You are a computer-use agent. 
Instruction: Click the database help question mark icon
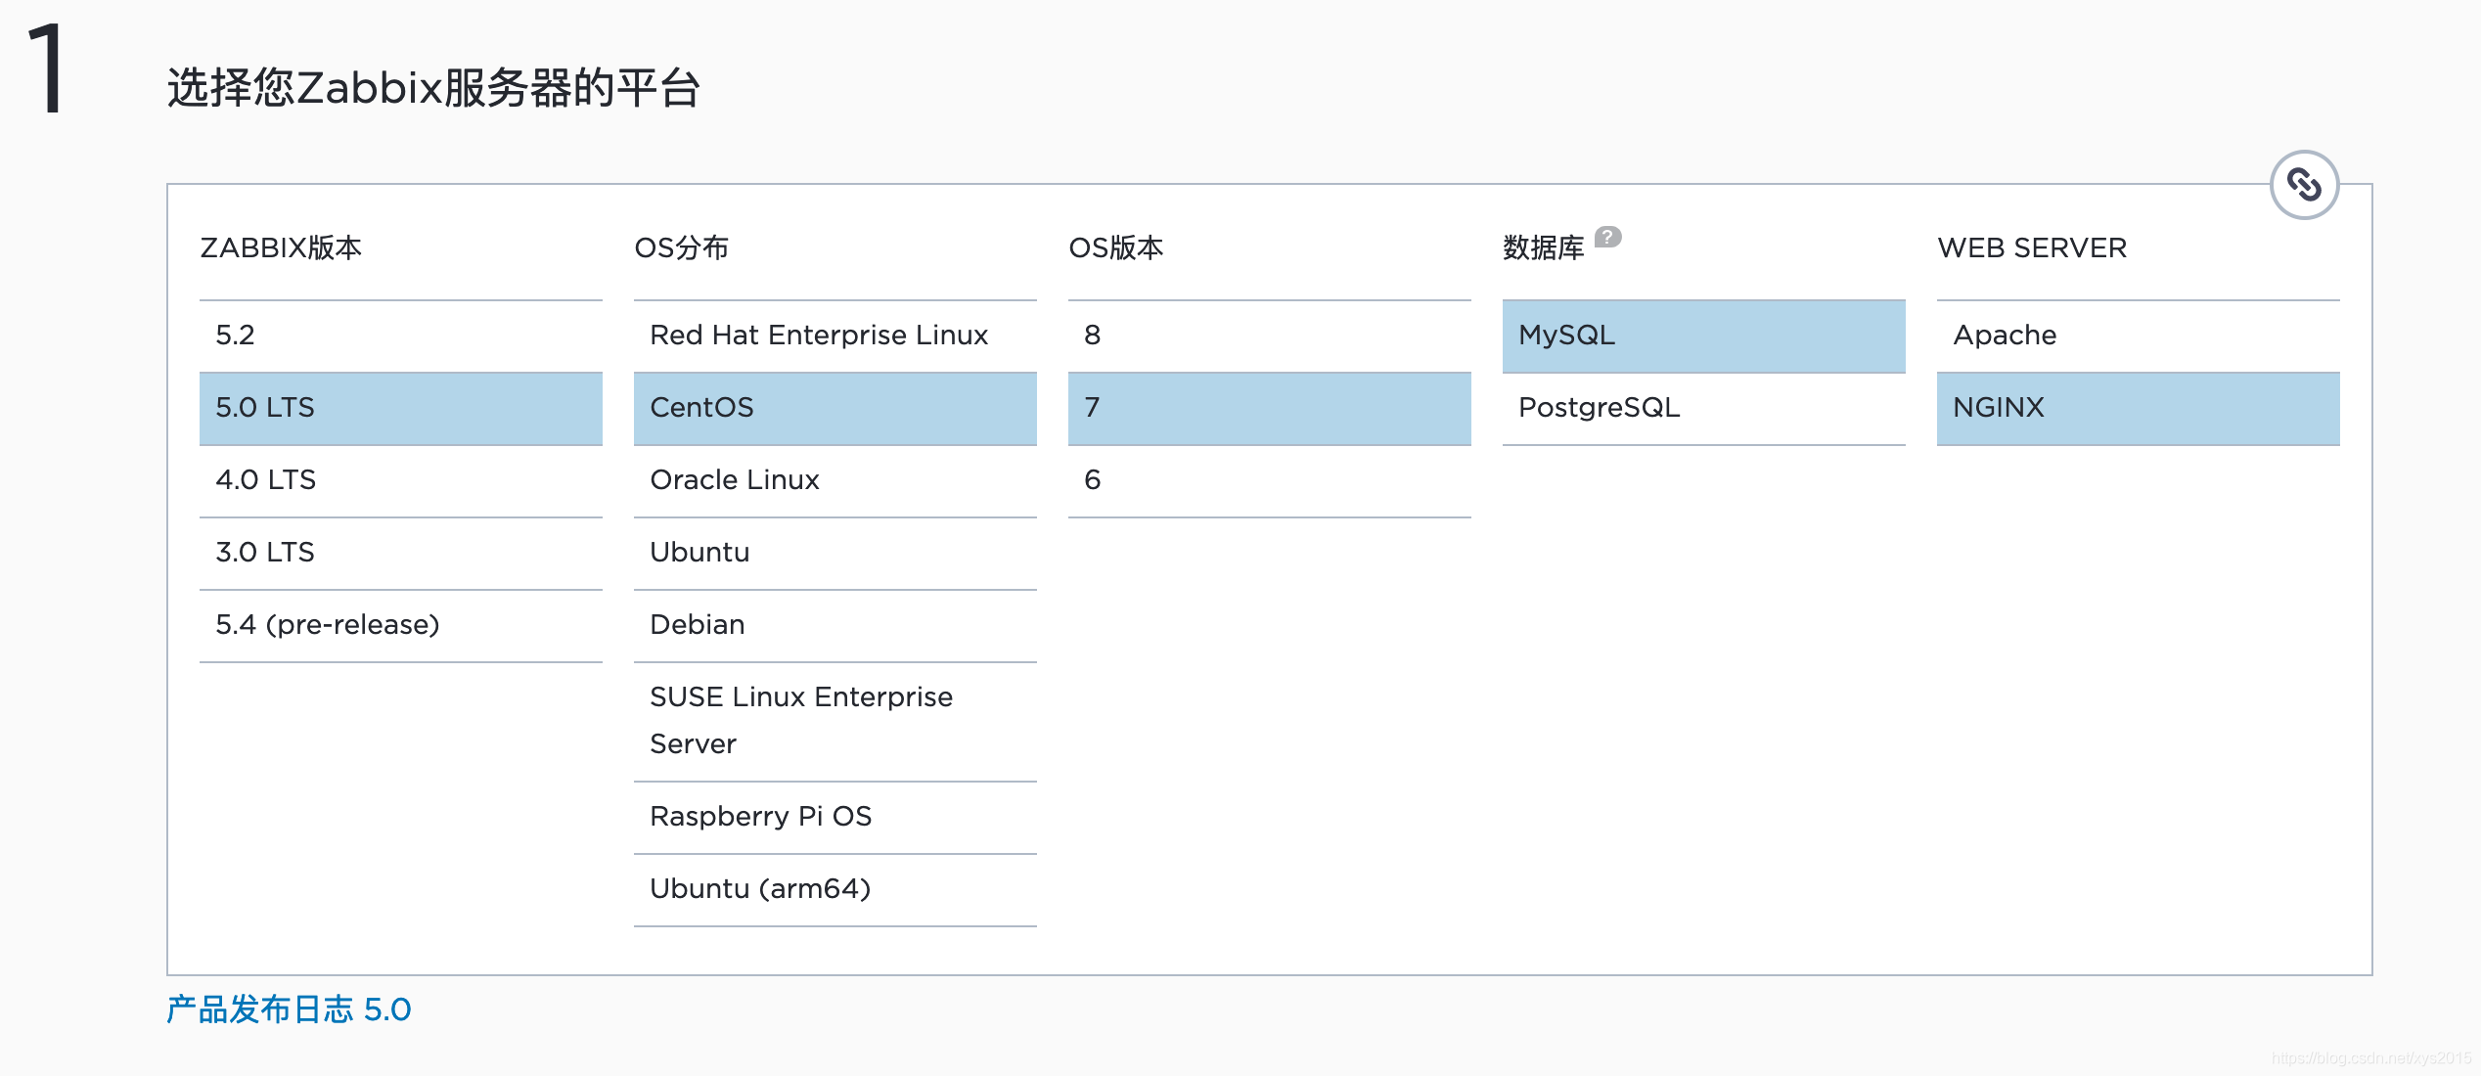click(1607, 237)
